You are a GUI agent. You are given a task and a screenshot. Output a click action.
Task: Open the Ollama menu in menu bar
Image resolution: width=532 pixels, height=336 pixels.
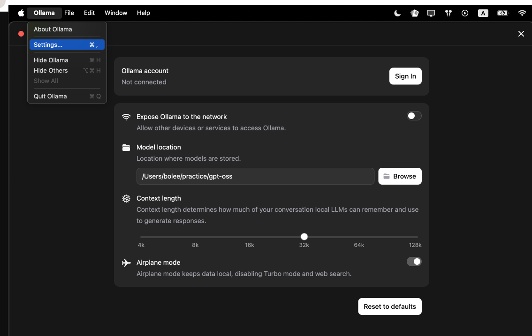click(x=44, y=13)
